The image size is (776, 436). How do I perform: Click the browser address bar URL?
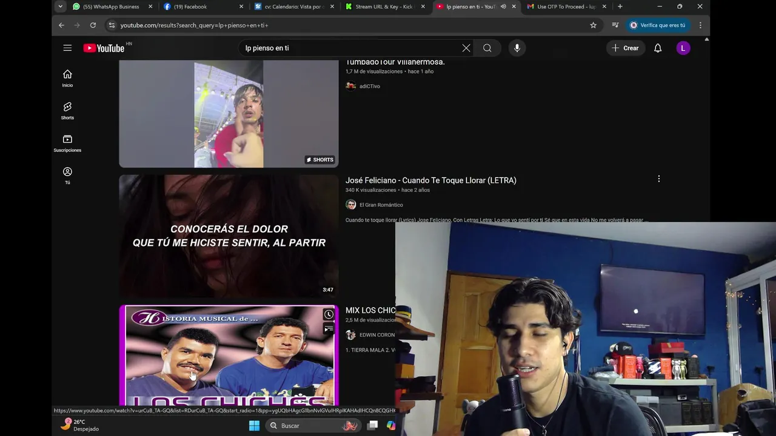[195, 25]
